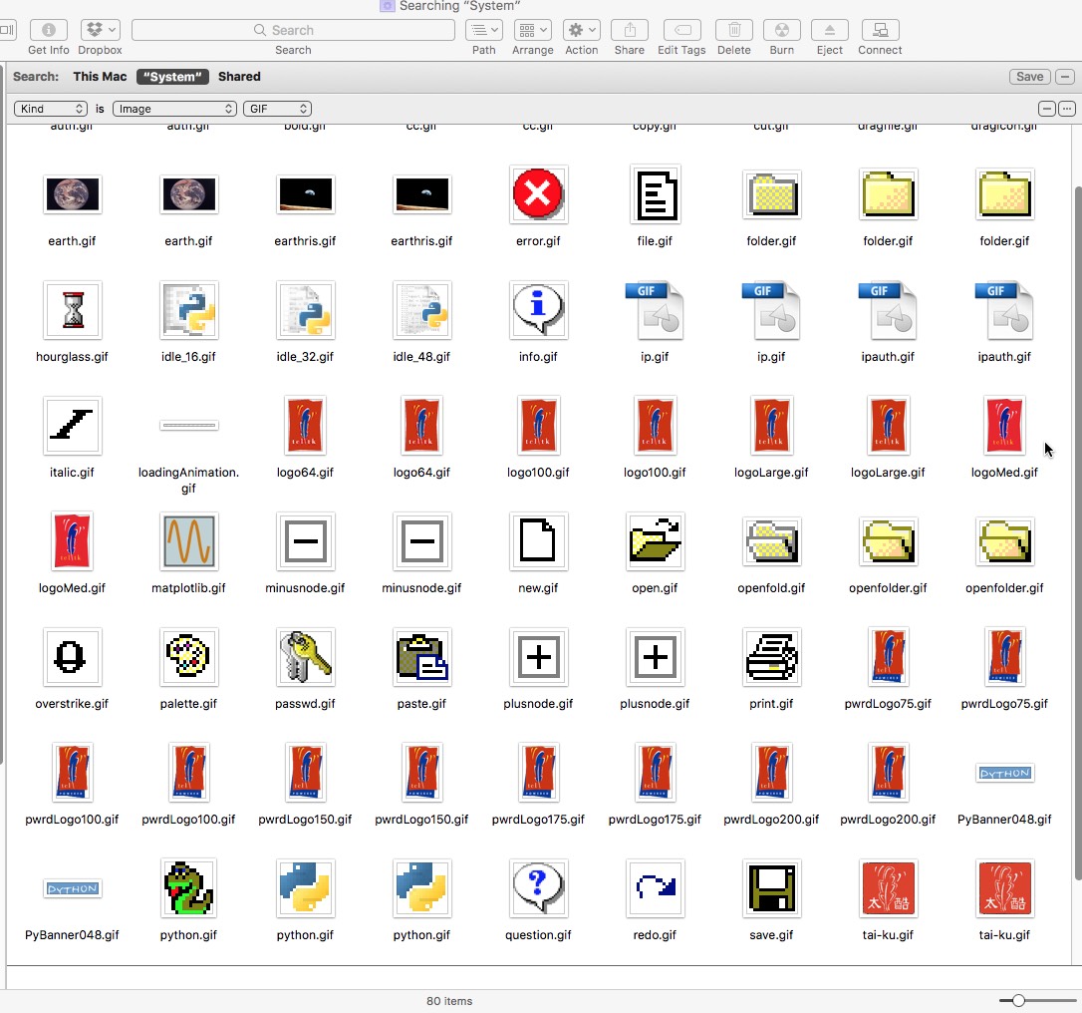Open the GIF format dropdown

coord(277,109)
